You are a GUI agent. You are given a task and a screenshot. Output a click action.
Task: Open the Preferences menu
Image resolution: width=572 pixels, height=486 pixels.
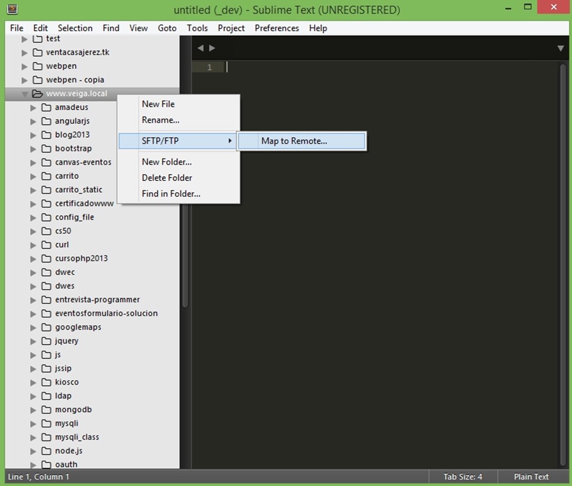277,28
